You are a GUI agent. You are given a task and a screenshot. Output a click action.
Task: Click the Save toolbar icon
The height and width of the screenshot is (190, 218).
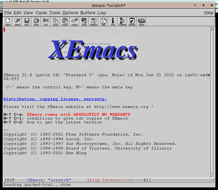point(27,22)
